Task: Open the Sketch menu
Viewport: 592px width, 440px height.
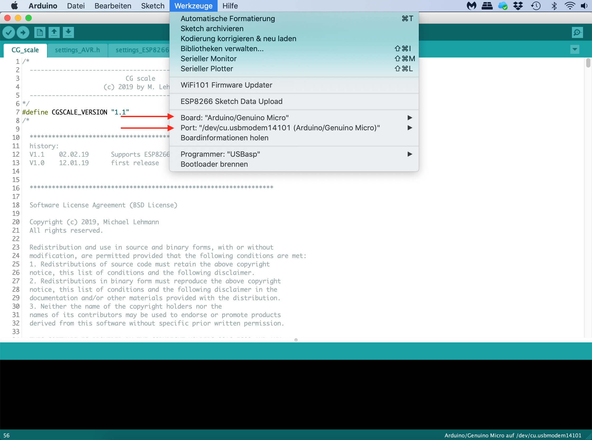Action: click(x=153, y=6)
